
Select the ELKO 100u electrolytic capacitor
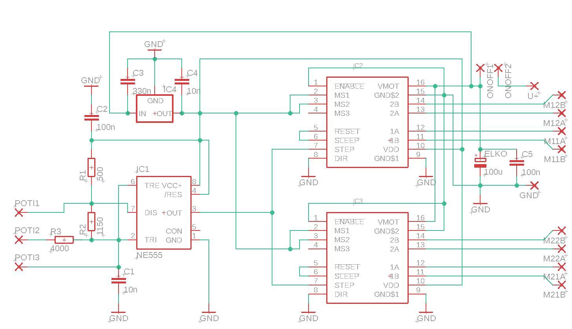click(480, 163)
